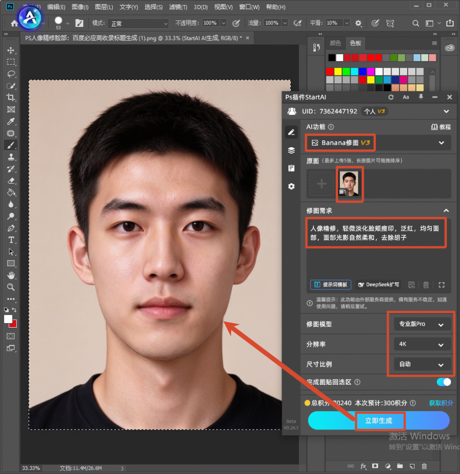Pin the StartAI plugin panel
This screenshot has height=474, width=460.
click(421, 97)
